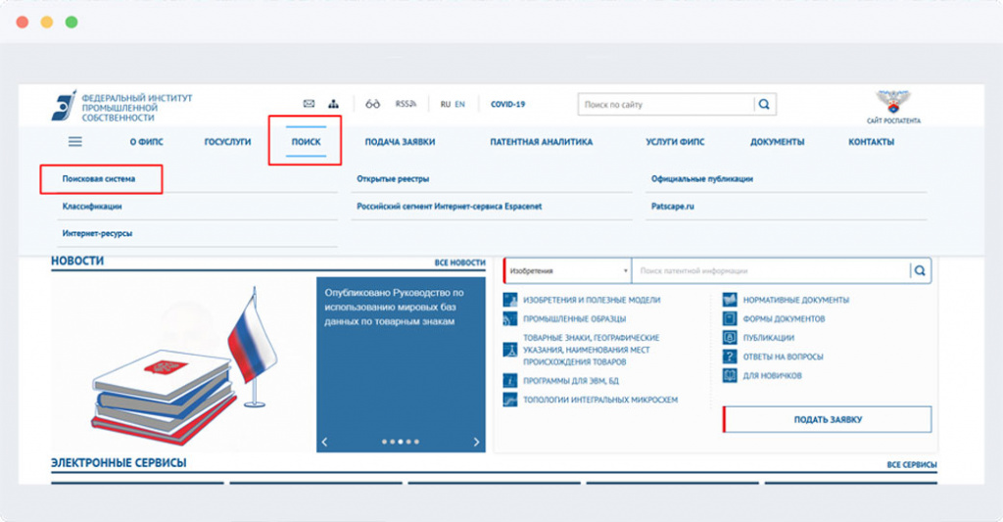Click the patent search magnifier icon
This screenshot has height=522, width=1003.
920,271
